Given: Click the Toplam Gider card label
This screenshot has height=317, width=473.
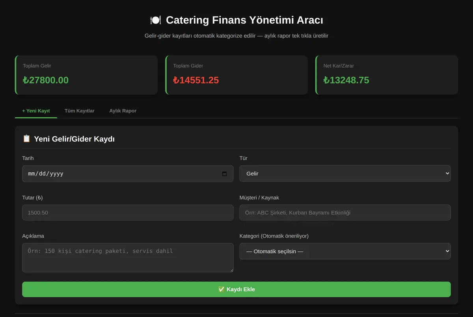Looking at the screenshot, I should [x=188, y=66].
